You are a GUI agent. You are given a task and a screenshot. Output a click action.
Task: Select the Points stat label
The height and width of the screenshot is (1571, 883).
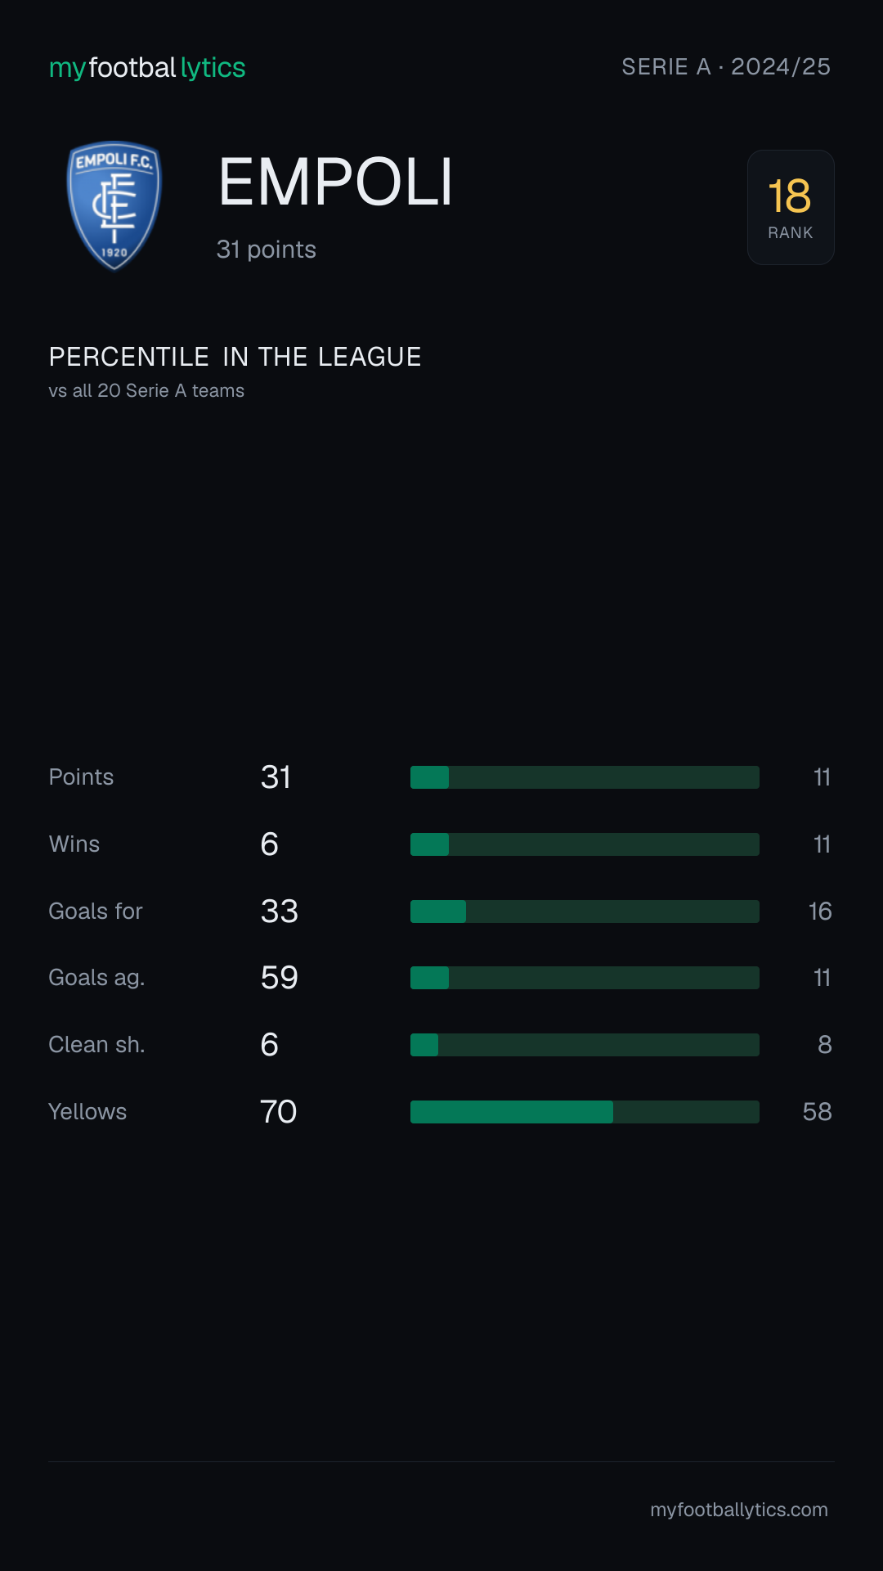tap(81, 777)
